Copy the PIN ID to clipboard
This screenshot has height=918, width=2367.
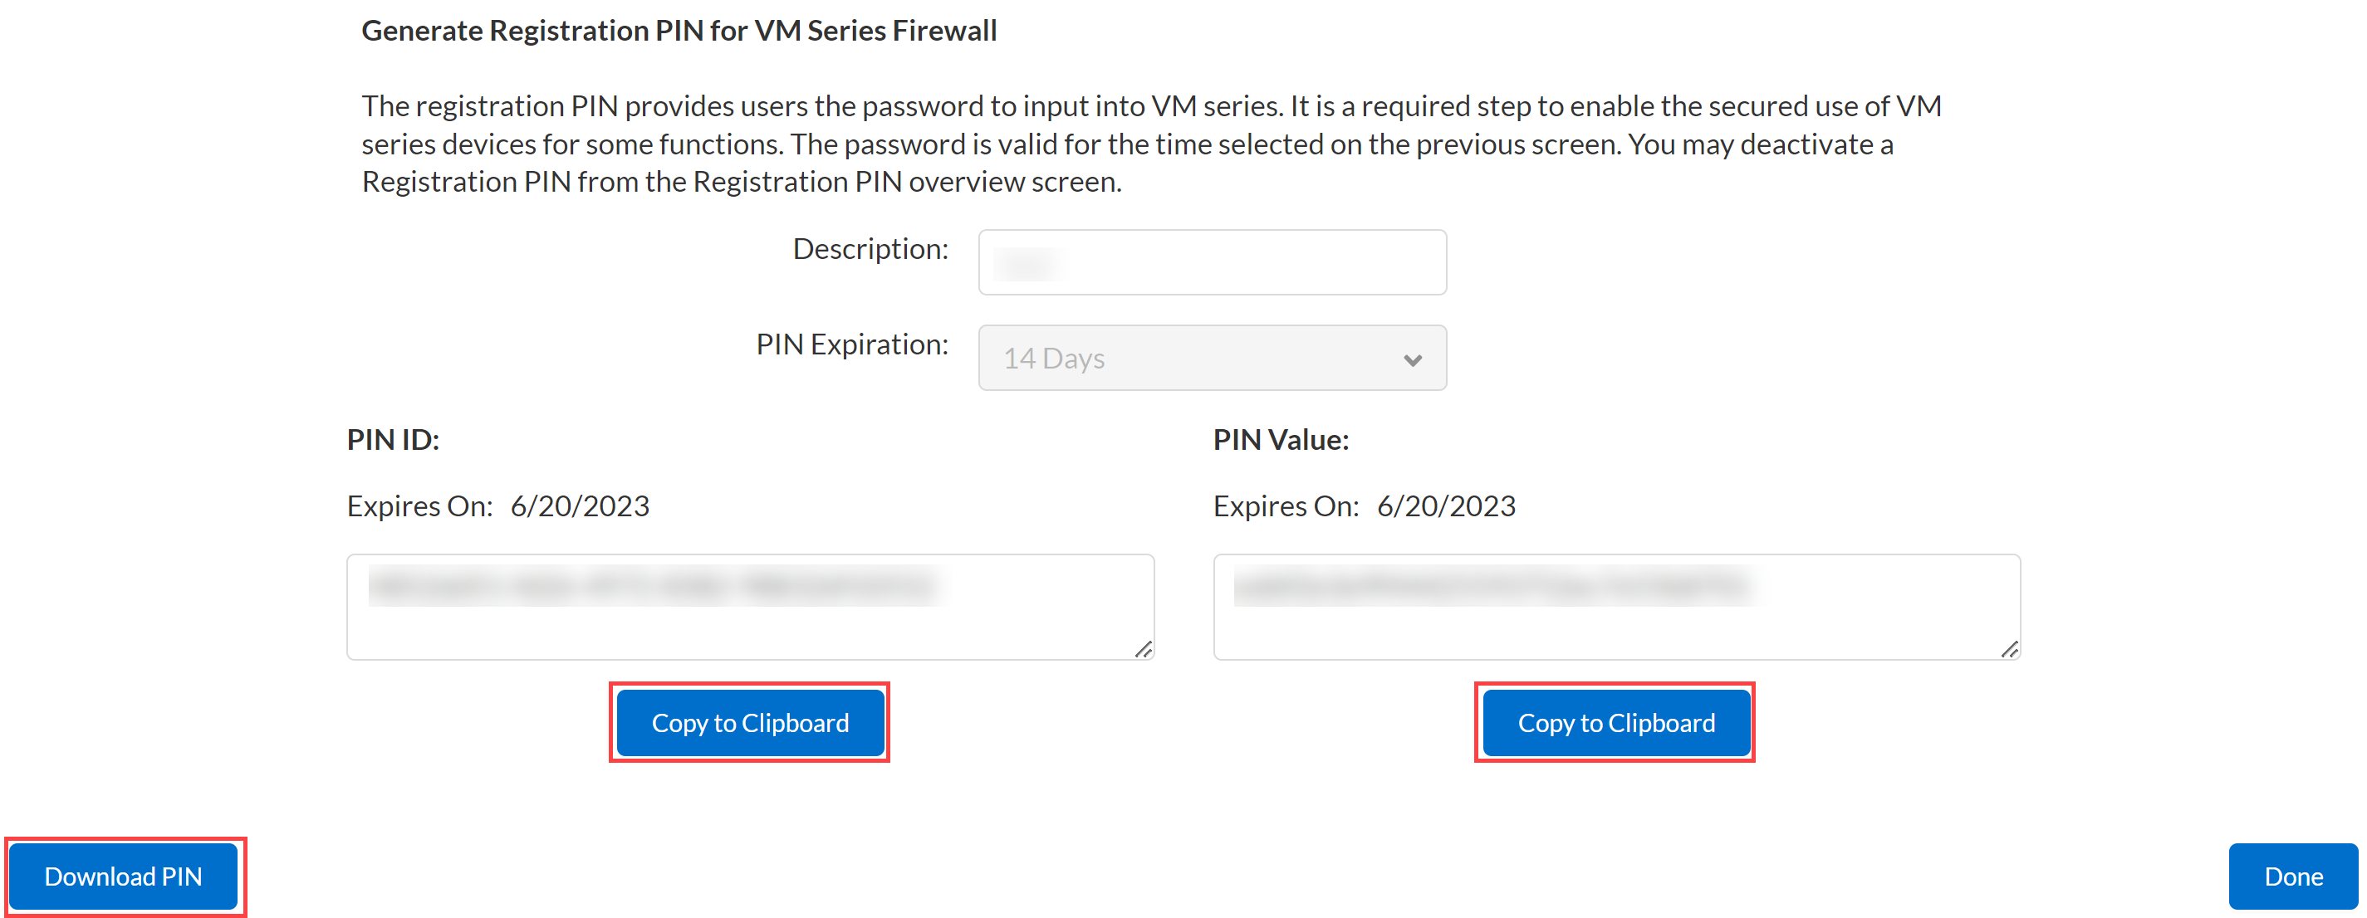pyautogui.click(x=750, y=724)
